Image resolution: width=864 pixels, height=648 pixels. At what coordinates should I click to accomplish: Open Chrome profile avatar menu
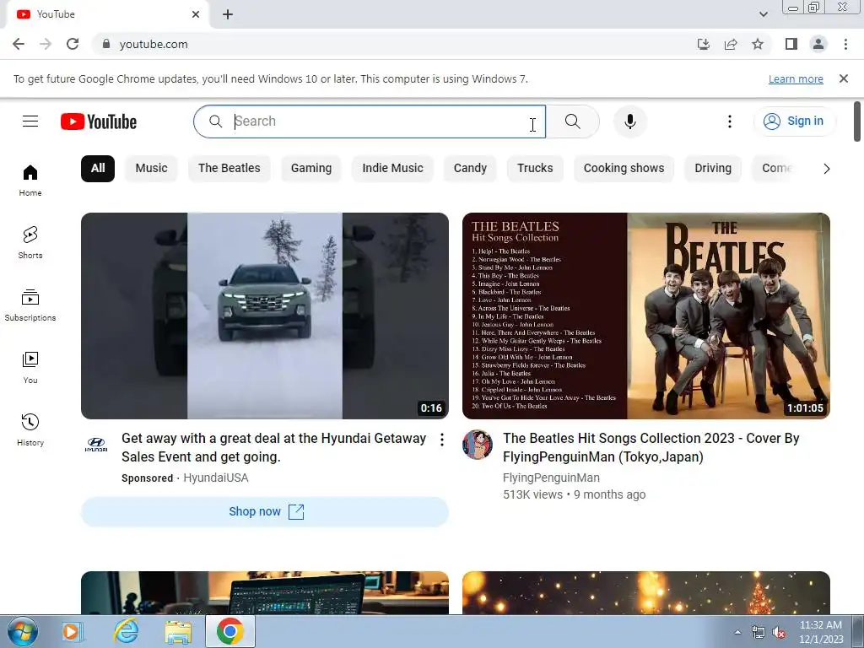click(818, 44)
